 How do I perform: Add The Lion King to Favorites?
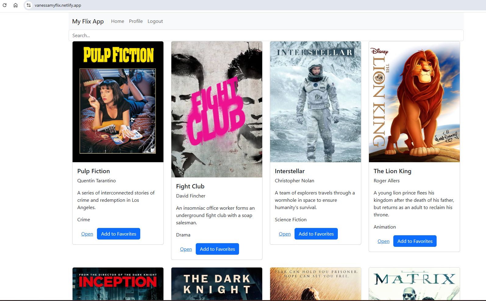[415, 241]
